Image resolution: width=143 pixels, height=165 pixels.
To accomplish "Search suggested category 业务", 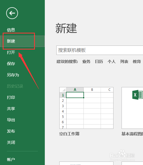I will (x=86, y=62).
